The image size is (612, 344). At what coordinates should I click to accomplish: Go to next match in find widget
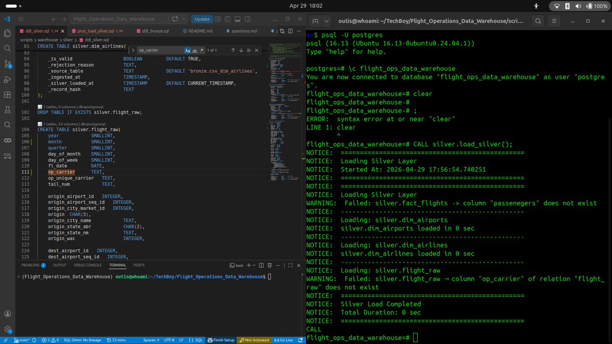241,50
